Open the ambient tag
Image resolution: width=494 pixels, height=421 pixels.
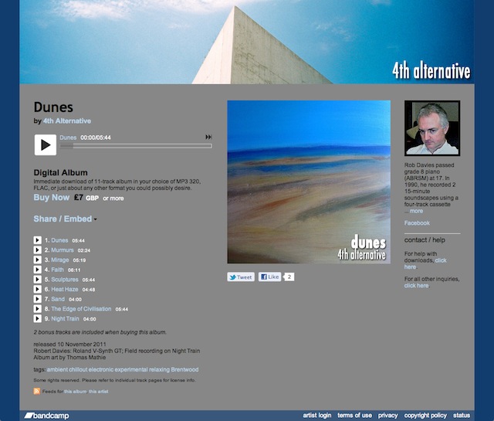[57, 369]
